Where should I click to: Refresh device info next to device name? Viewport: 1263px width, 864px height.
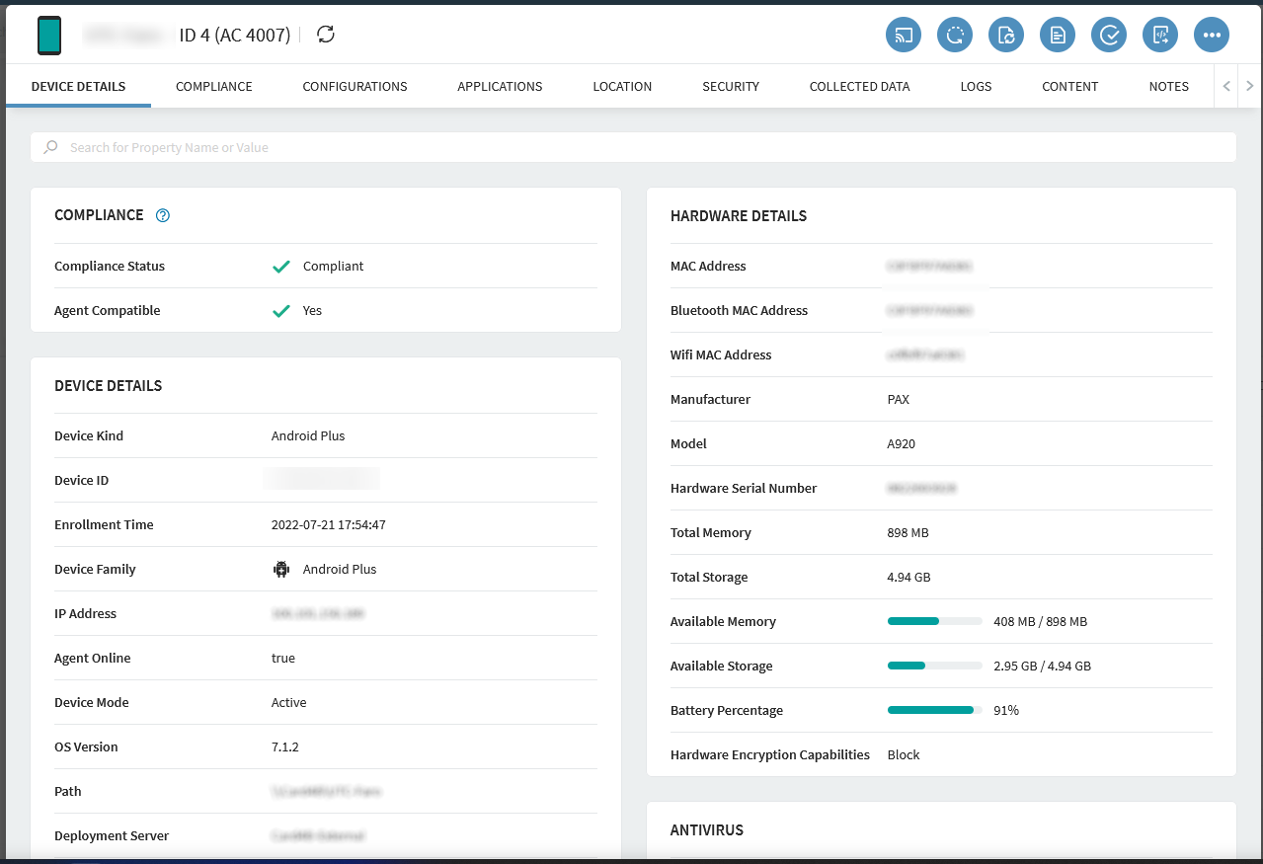click(326, 35)
